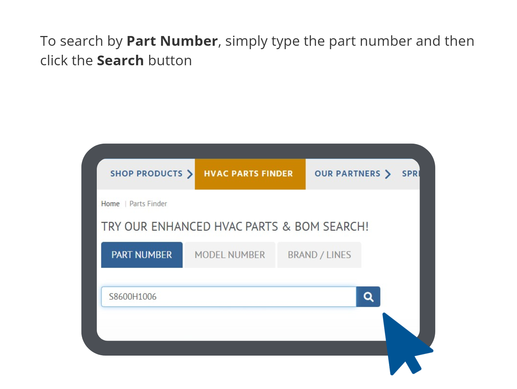Click the breadcrumb separator after Home
517x389 pixels.
125,204
